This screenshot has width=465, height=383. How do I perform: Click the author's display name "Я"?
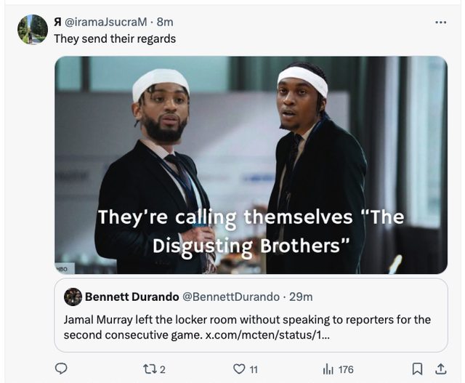58,22
